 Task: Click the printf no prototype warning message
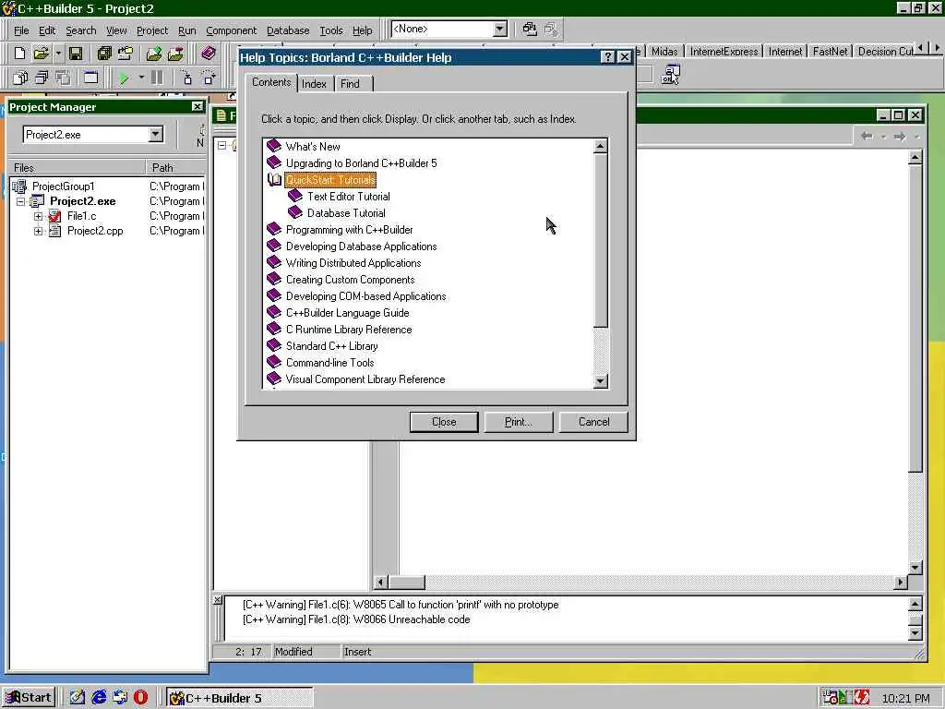click(x=401, y=605)
